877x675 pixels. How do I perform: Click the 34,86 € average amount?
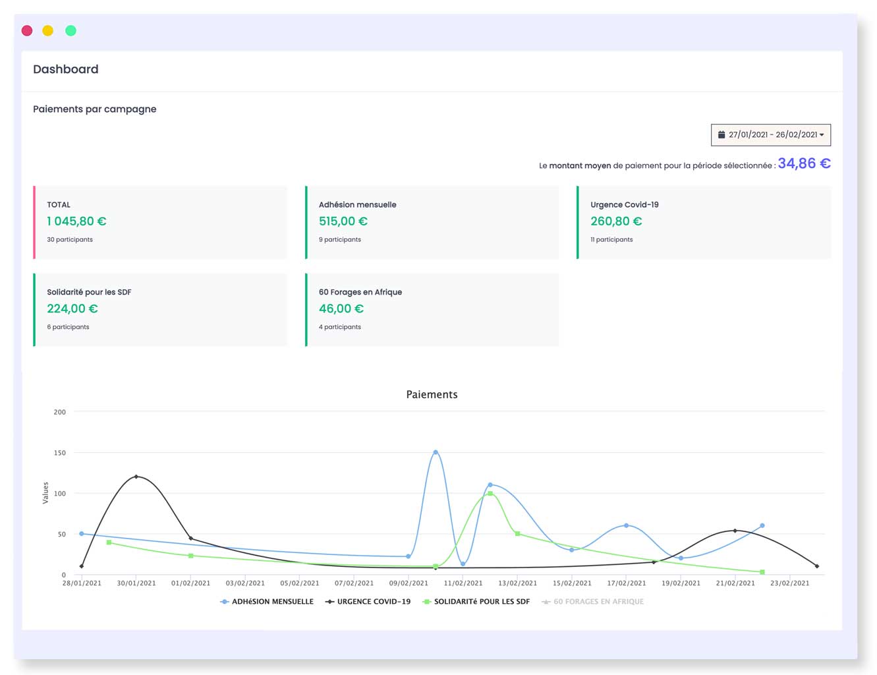tap(804, 163)
